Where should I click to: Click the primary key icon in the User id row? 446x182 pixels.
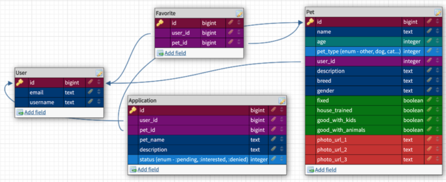20,83
